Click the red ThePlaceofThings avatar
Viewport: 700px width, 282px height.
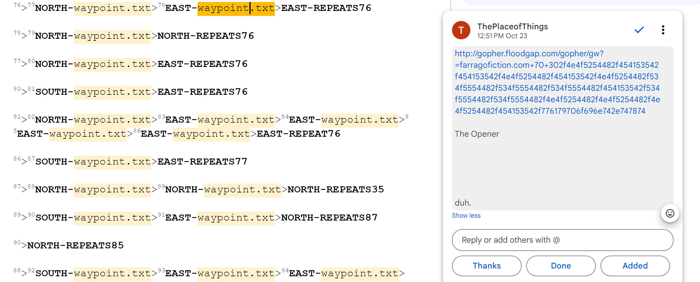[461, 30]
